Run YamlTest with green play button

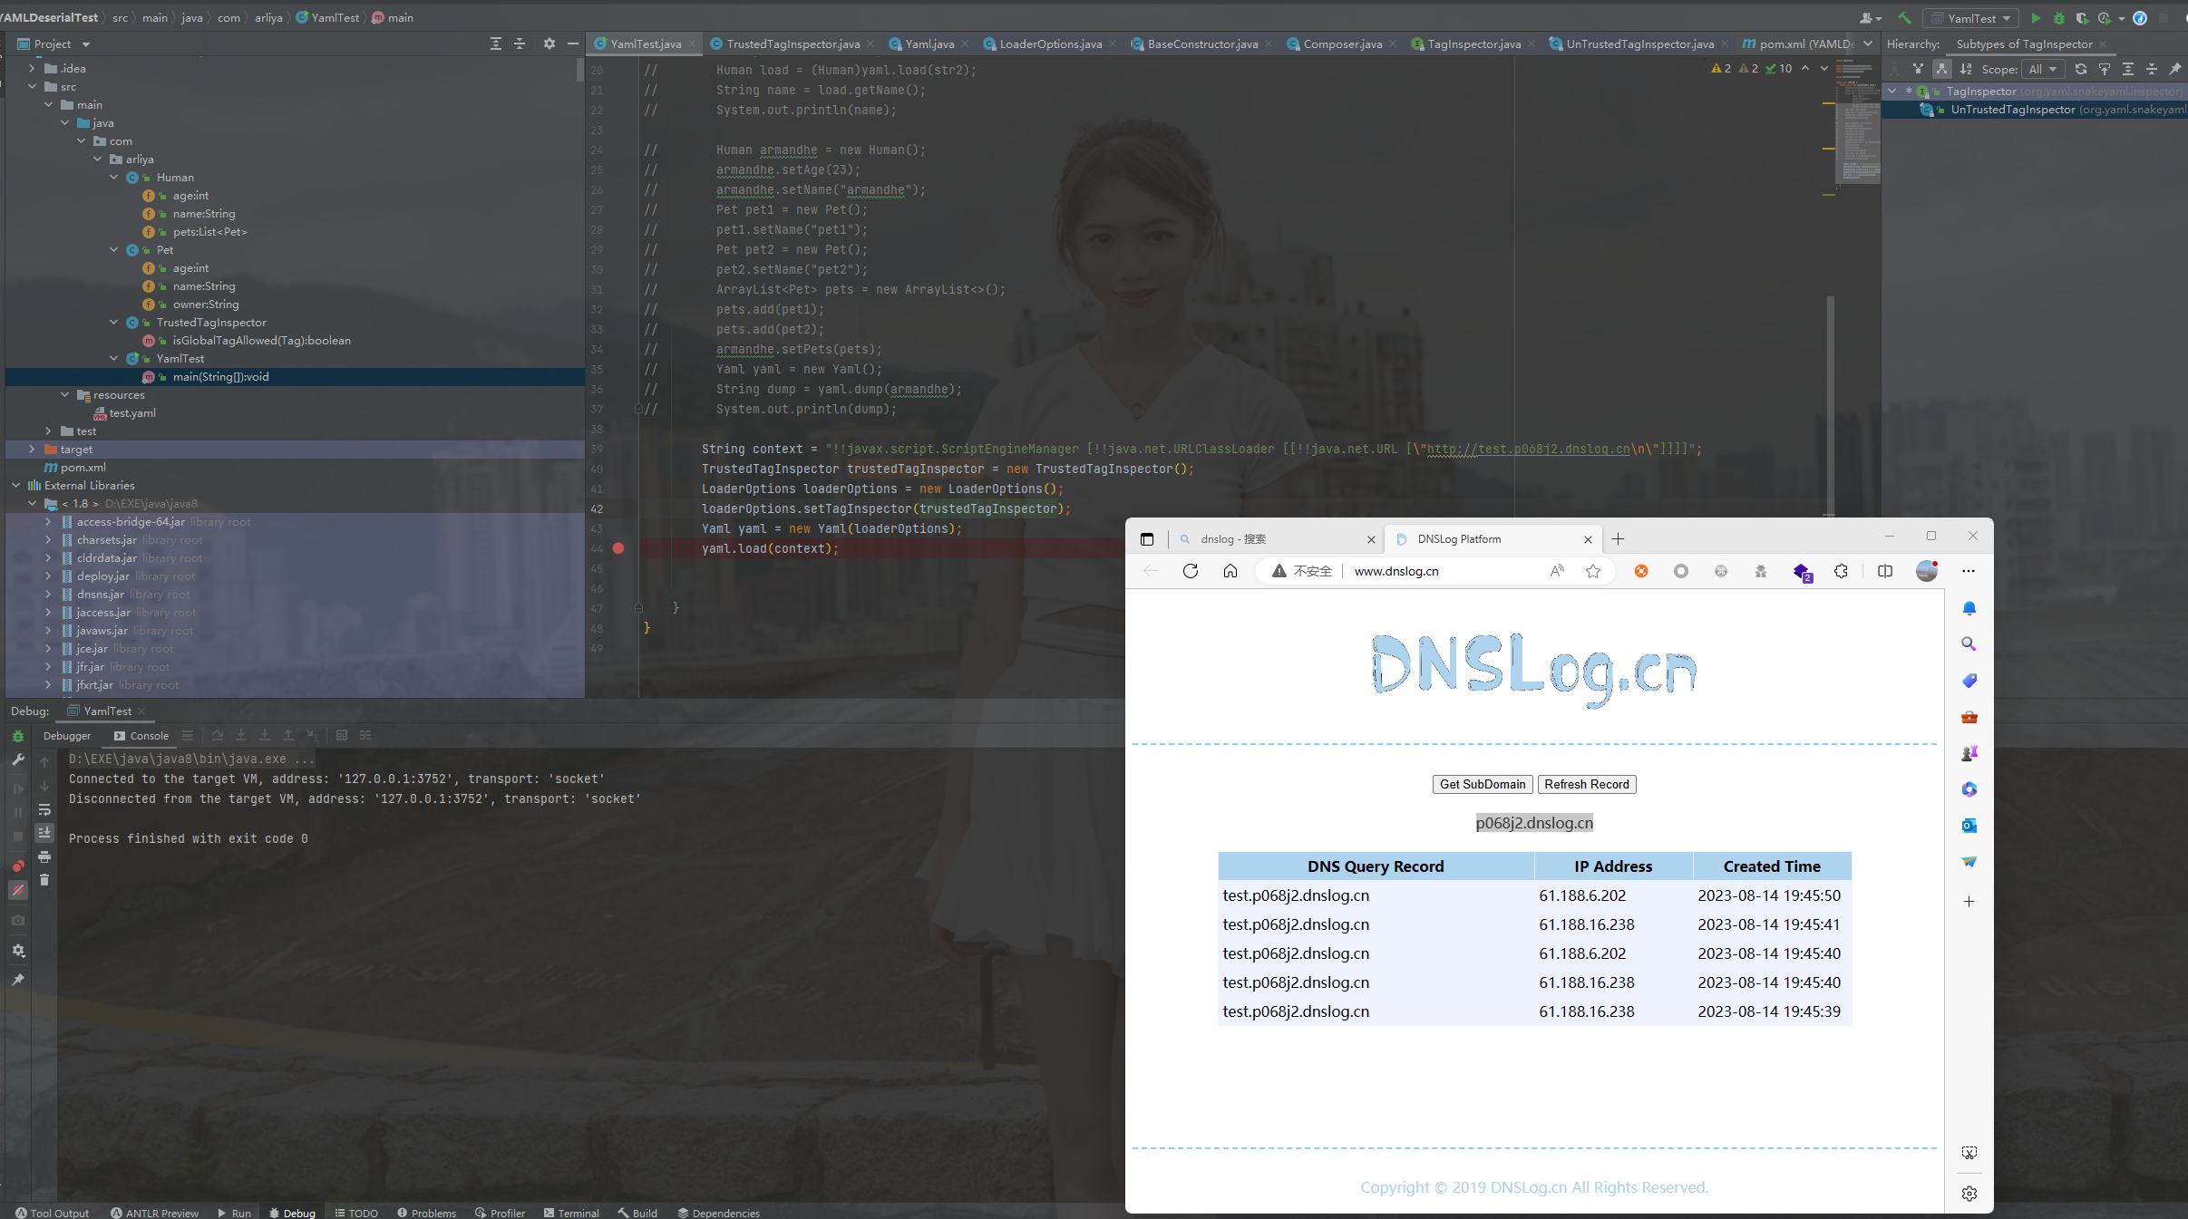tap(2036, 18)
